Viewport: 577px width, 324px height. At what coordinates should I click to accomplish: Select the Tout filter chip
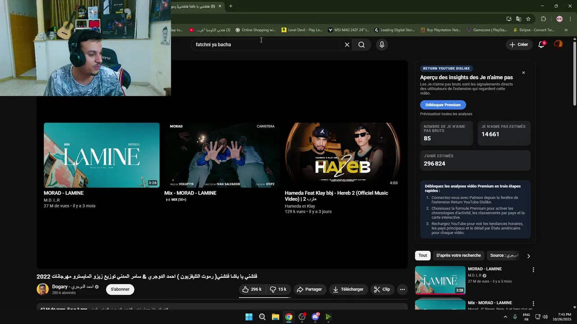coord(423,256)
